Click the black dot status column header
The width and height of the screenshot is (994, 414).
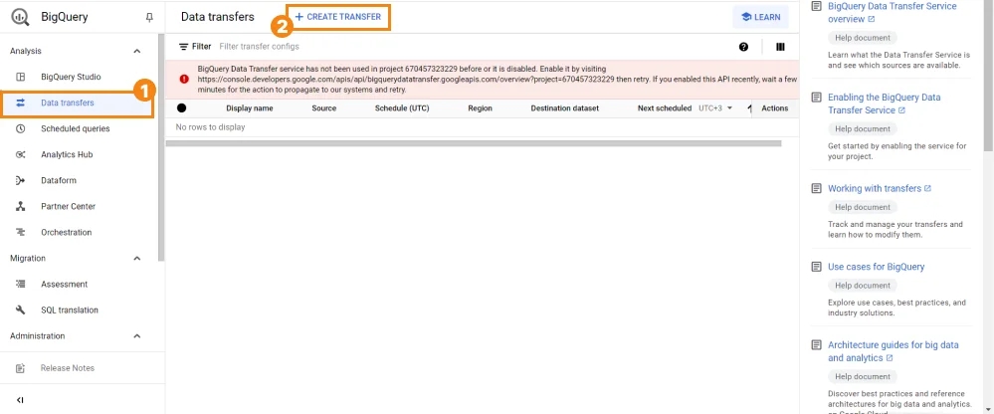pos(181,108)
